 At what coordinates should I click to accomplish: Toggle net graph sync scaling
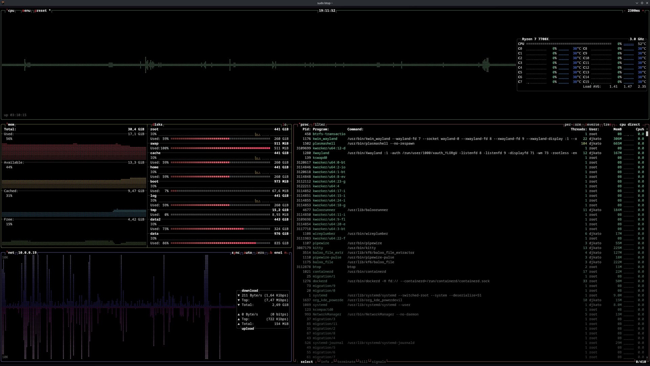[236, 253]
